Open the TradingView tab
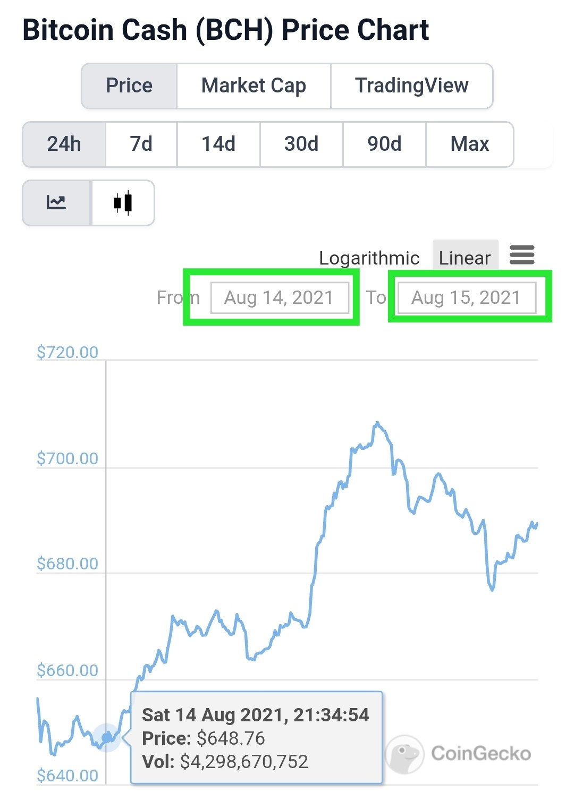574x801 pixels. (412, 86)
